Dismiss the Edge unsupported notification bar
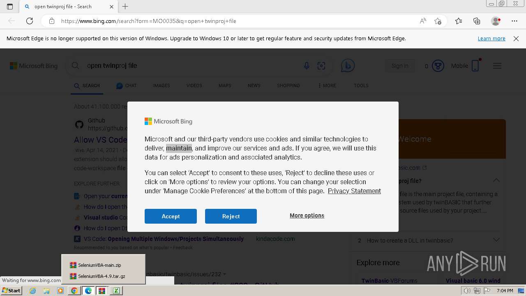This screenshot has height=296, width=526. point(516,39)
